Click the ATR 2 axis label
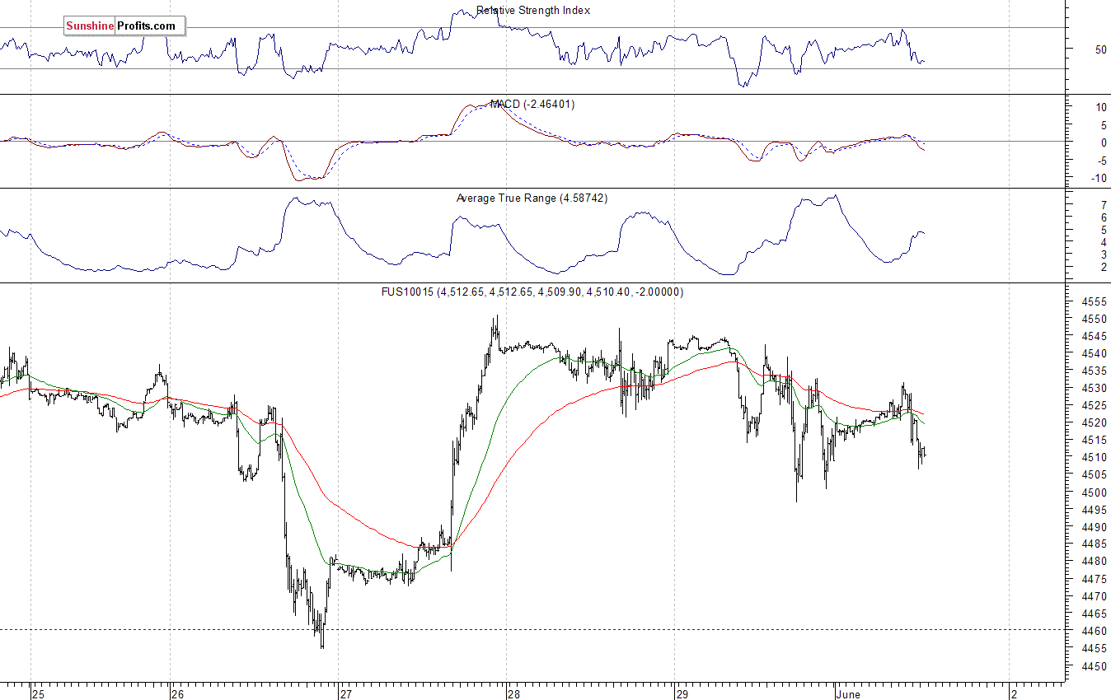Image resolution: width=1111 pixels, height=700 pixels. 1103,268
